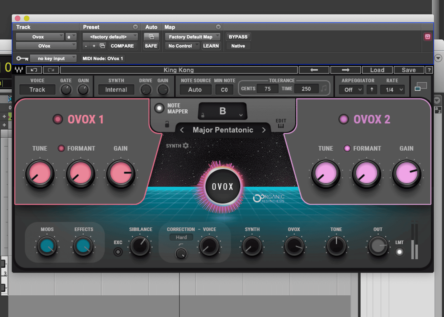The width and height of the screenshot is (444, 317).
Task: Open the Ovox track selector dropdown
Action: point(40,37)
